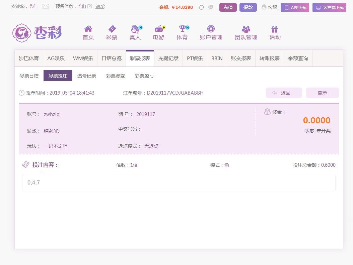Open the 电游 gamepad icon
The height and width of the screenshot is (265, 353).
(x=158, y=29)
